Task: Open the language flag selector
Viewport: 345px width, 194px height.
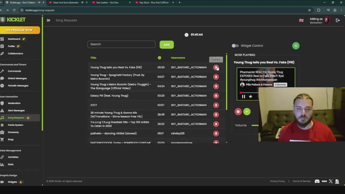Action: coord(301,20)
